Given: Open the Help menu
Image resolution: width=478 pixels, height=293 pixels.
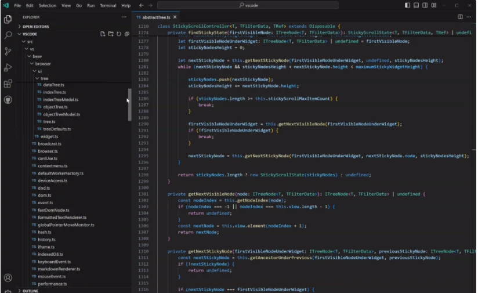Looking at the screenshot, I should (126, 5).
